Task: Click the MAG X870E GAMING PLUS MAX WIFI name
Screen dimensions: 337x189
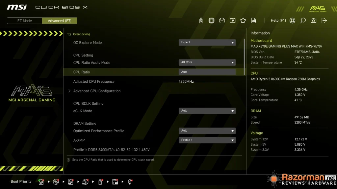Action: pos(286,46)
